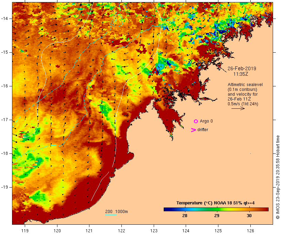Click the '30' colorbar tick label
Screen dimensions: 282x234
click(249, 215)
